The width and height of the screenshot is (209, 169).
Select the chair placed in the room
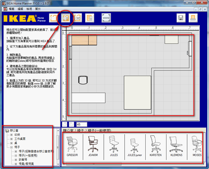(83, 80)
